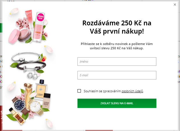The image size is (180, 131).
Task: Click the headline "Rozdáváme 250 Kč" text
Action: (x=116, y=23)
